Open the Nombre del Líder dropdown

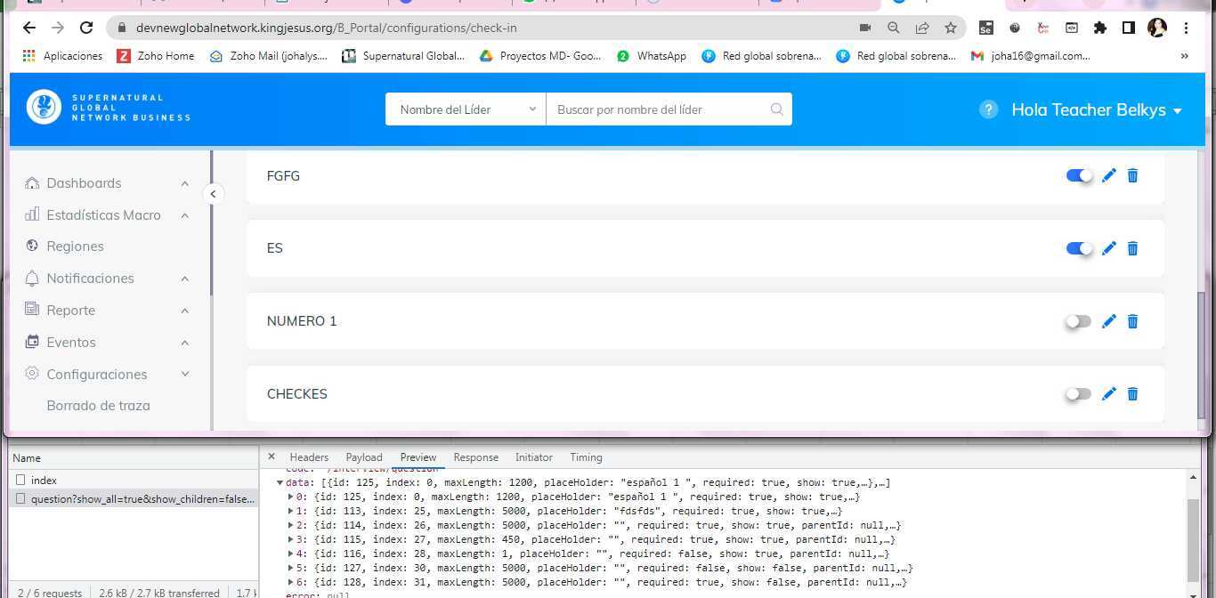point(465,109)
